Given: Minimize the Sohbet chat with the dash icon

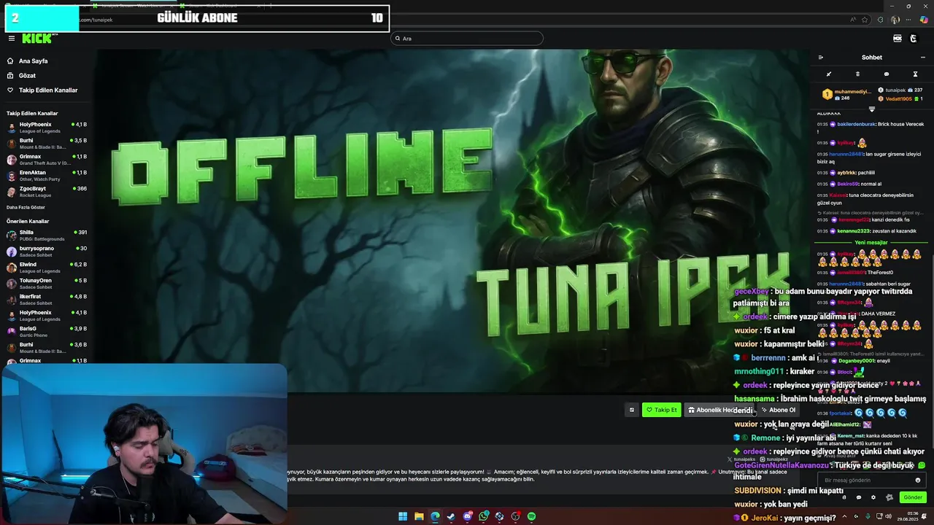Looking at the screenshot, I should tap(923, 58).
